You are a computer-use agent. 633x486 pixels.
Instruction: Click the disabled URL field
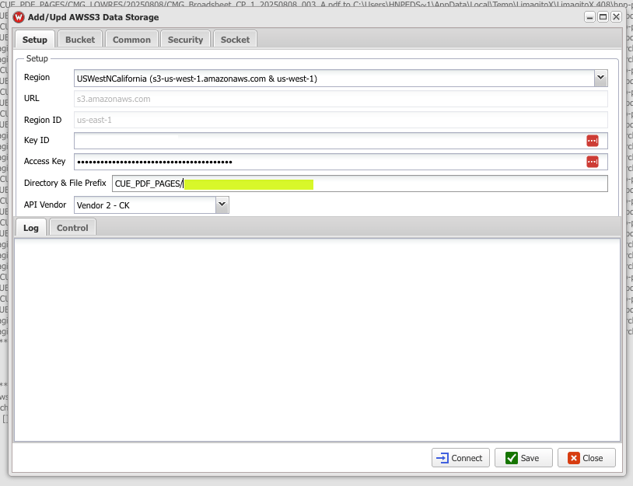coord(341,99)
